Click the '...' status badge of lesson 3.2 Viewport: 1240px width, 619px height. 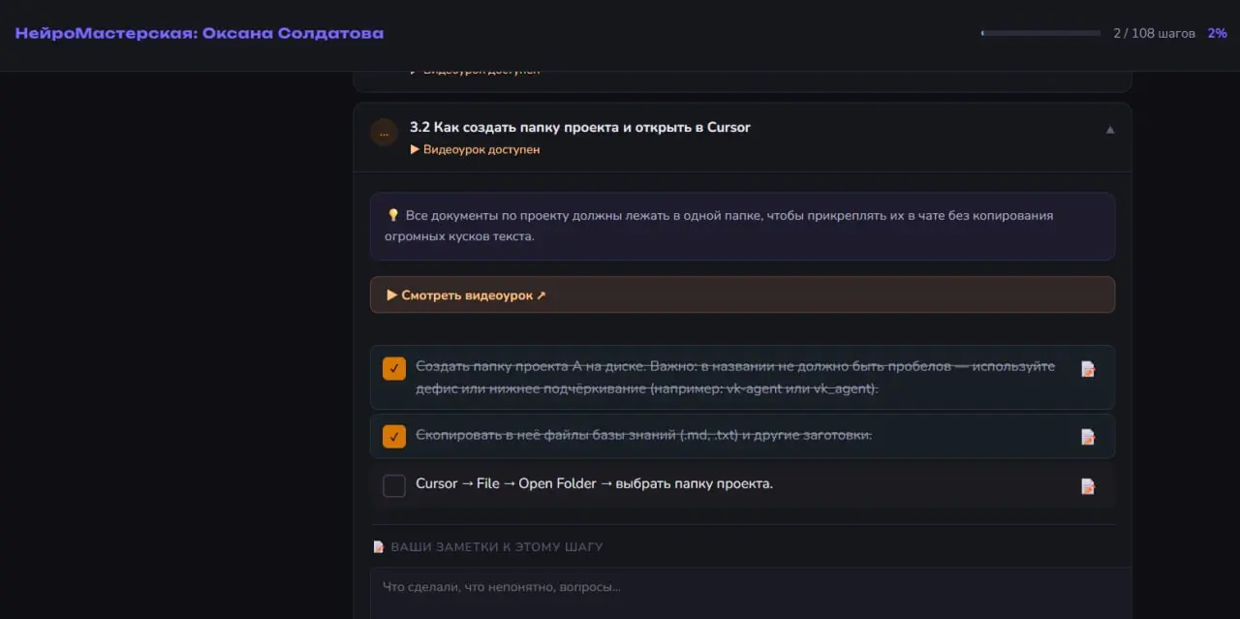[384, 133]
